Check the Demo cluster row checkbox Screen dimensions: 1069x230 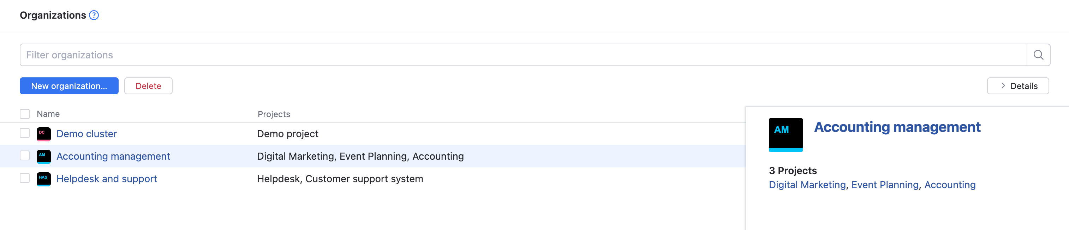[25, 133]
